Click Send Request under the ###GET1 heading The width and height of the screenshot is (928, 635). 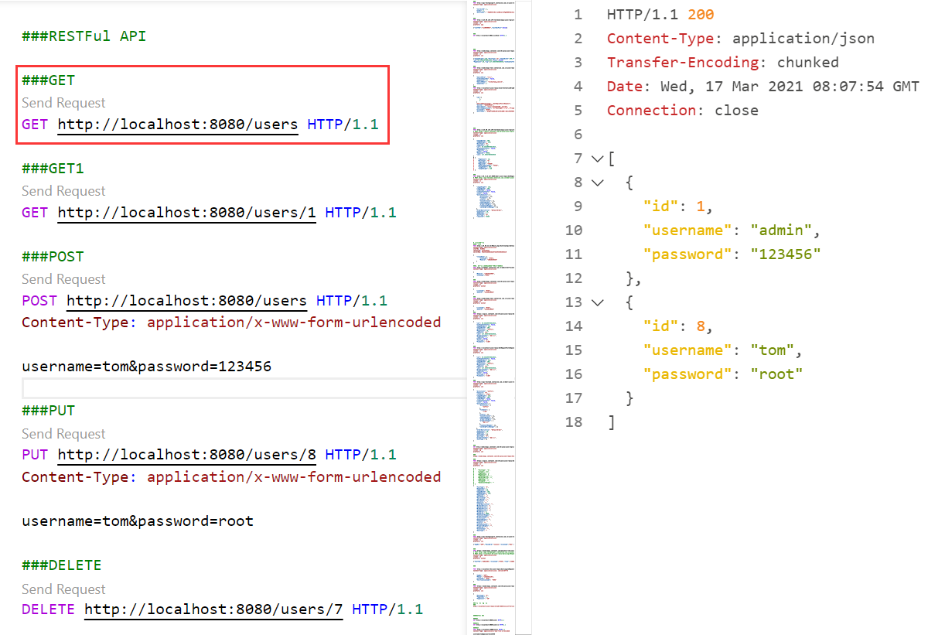pos(63,191)
